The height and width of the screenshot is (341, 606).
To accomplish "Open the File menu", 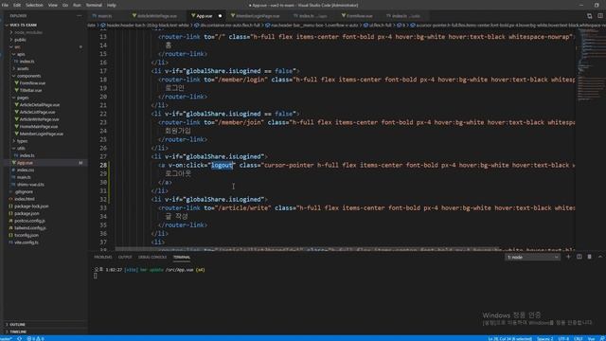I will click(5, 5).
